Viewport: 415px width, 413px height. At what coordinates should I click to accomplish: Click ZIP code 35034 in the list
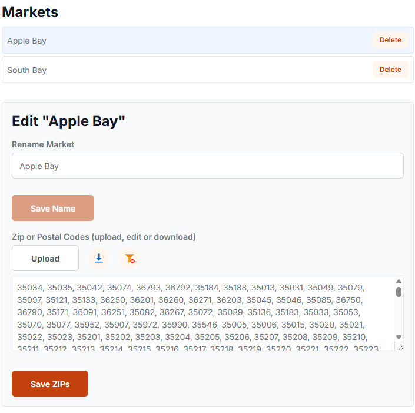[x=29, y=288]
